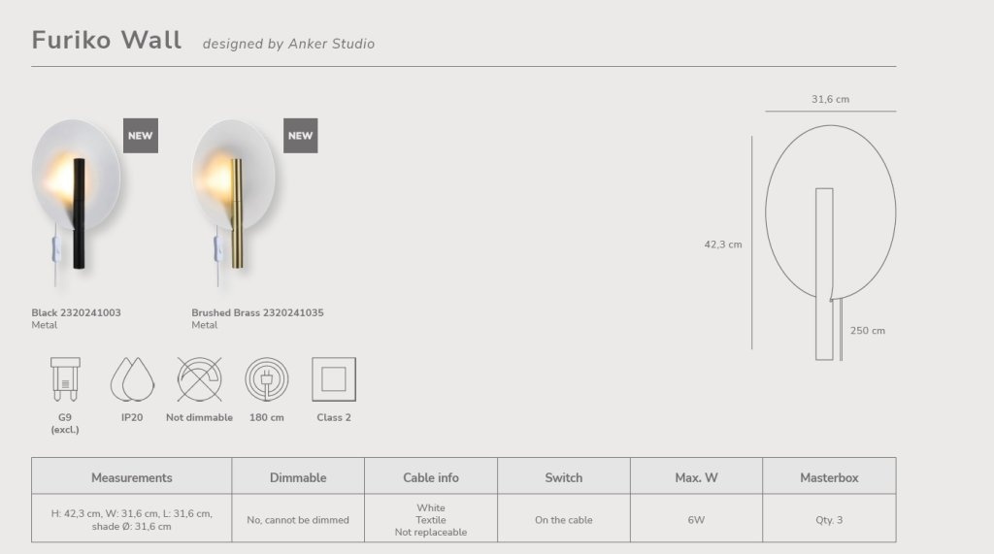The image size is (994, 554).
Task: Click the '42,3 cm' height dimension
Action: tap(723, 244)
